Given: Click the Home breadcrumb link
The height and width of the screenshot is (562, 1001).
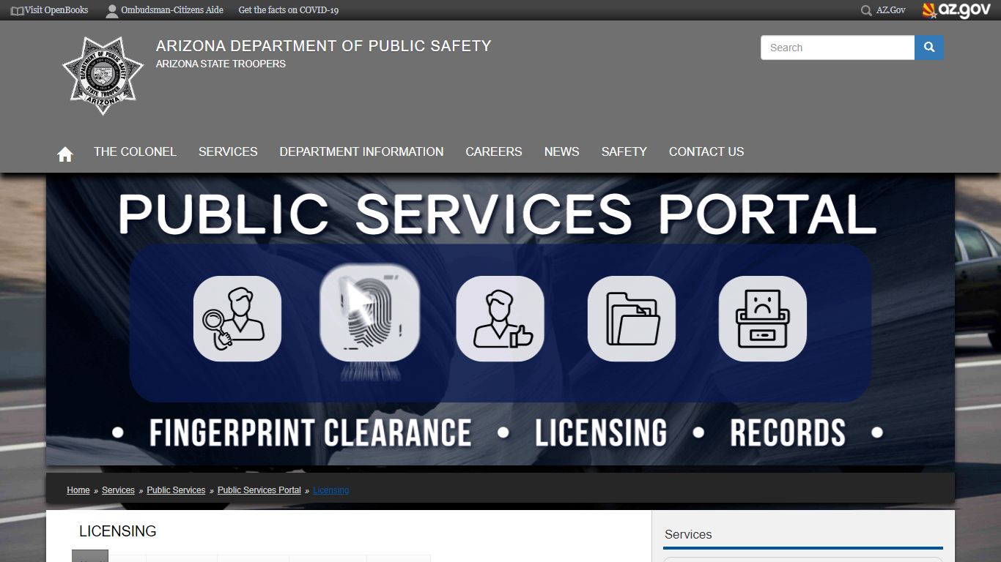Looking at the screenshot, I should pyautogui.click(x=78, y=490).
